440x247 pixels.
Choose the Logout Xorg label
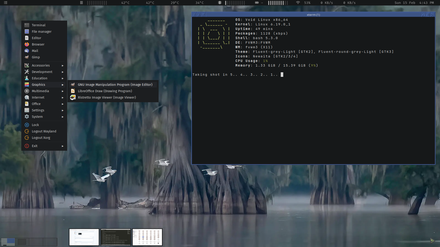pos(41,138)
